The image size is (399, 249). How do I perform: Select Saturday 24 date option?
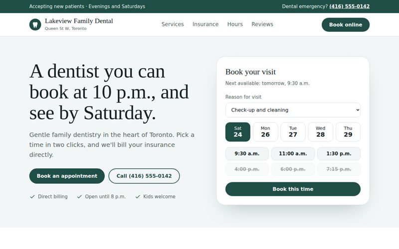click(x=238, y=132)
